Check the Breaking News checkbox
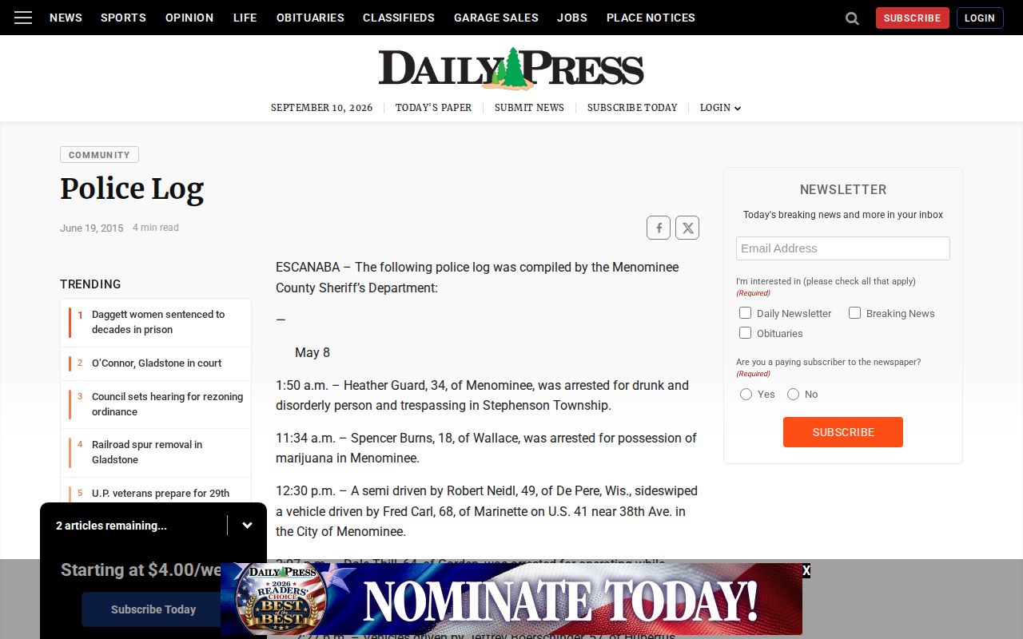 [854, 313]
